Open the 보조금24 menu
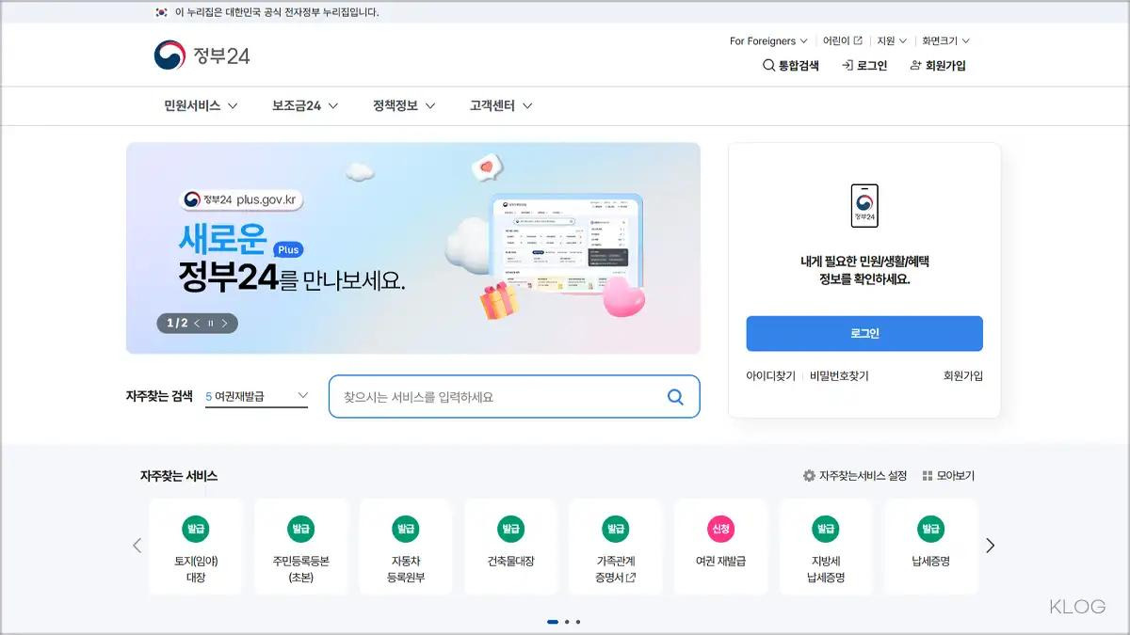 305,106
